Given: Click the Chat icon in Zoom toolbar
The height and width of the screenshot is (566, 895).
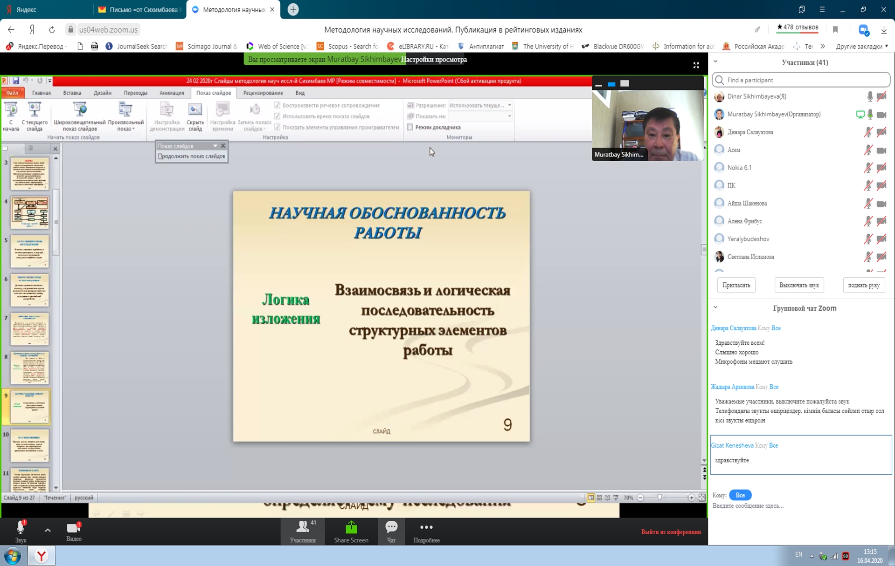Looking at the screenshot, I should (391, 532).
